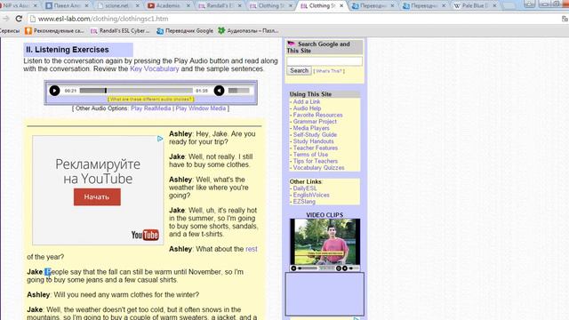The height and width of the screenshot is (320, 569).
Task: Open Рекомендуемые сайты bookmark
Action: click(x=54, y=31)
